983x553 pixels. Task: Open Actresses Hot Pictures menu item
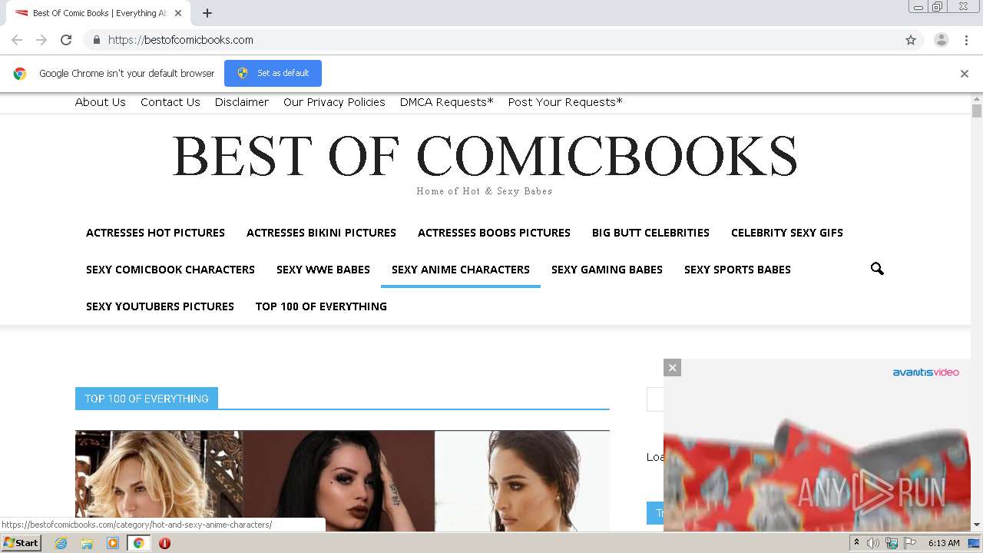click(155, 233)
